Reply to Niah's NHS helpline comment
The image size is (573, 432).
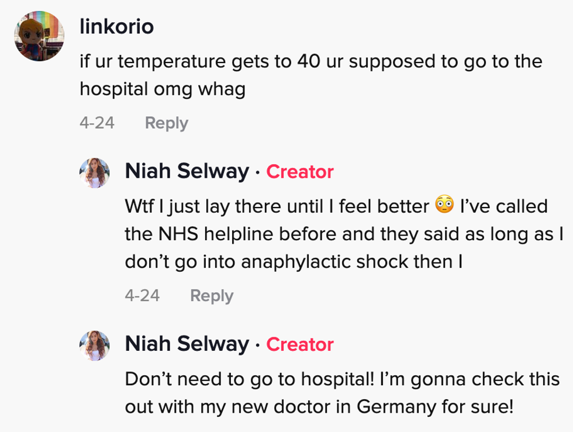click(211, 295)
